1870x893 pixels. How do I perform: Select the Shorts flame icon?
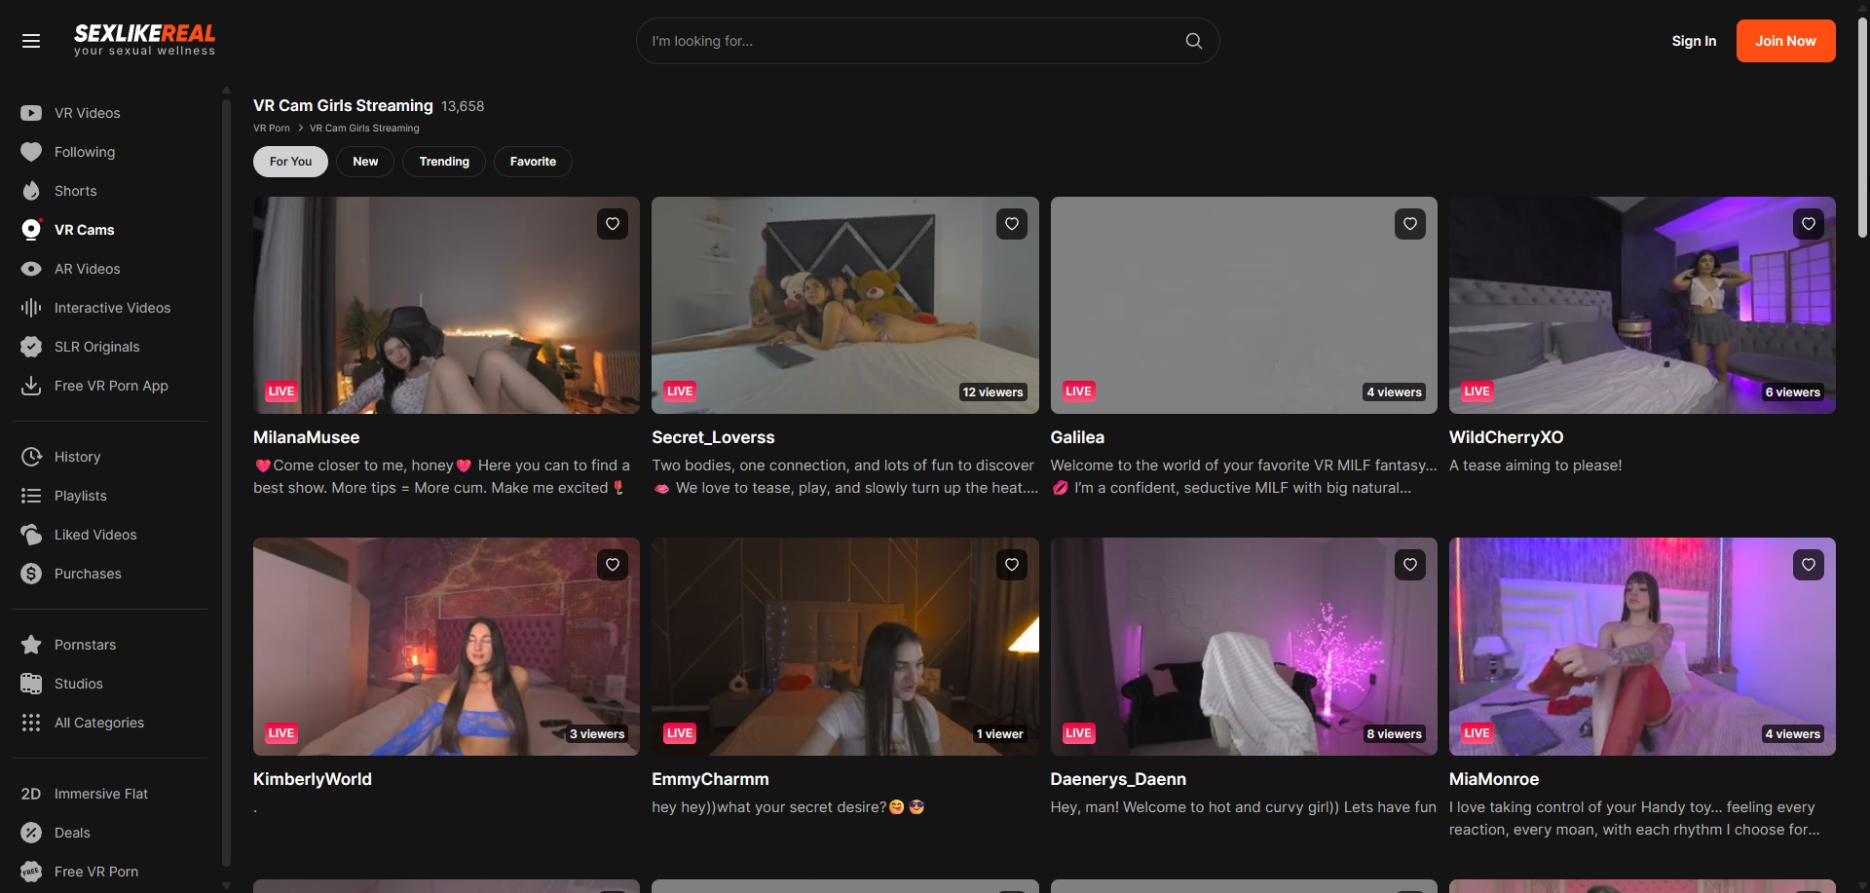[x=31, y=191]
